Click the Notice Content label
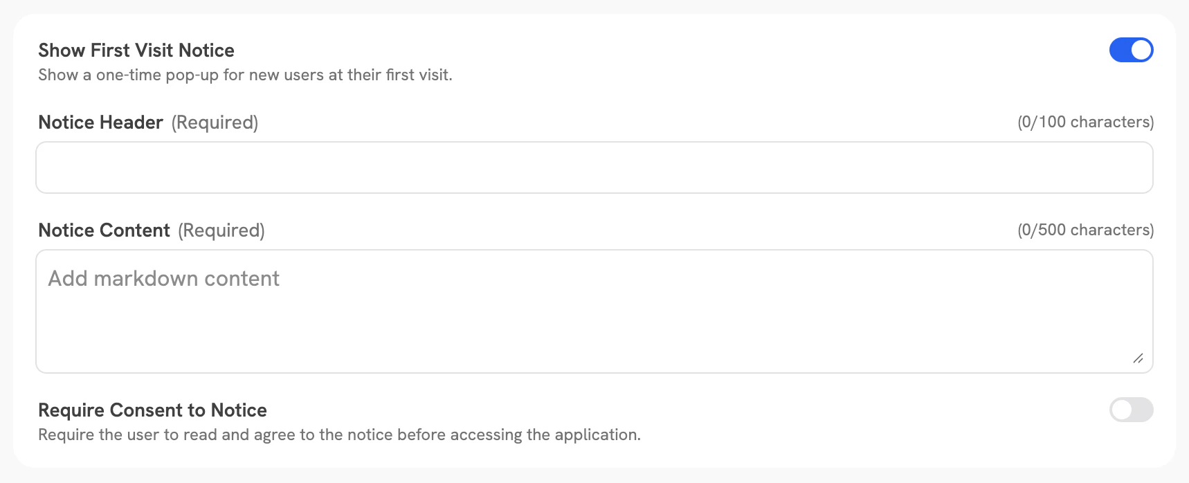1189x483 pixels. coord(104,230)
